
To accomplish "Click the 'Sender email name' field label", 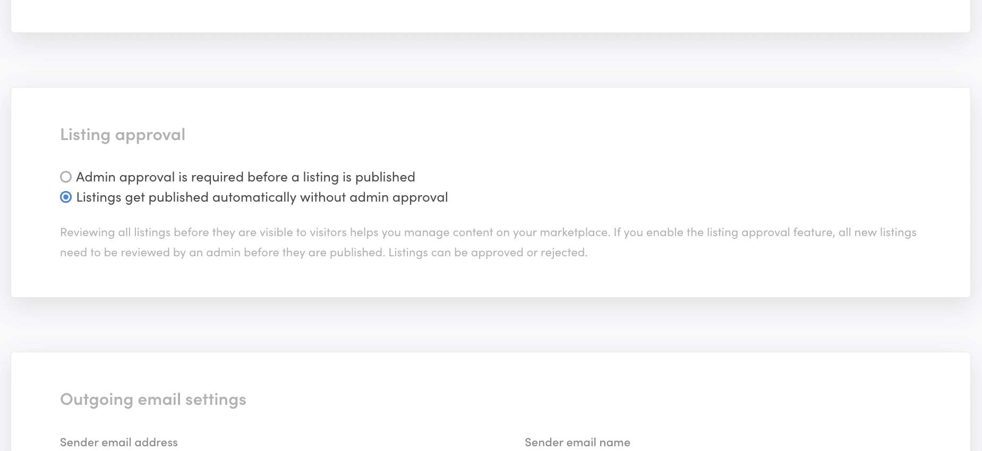I will click(x=577, y=443).
